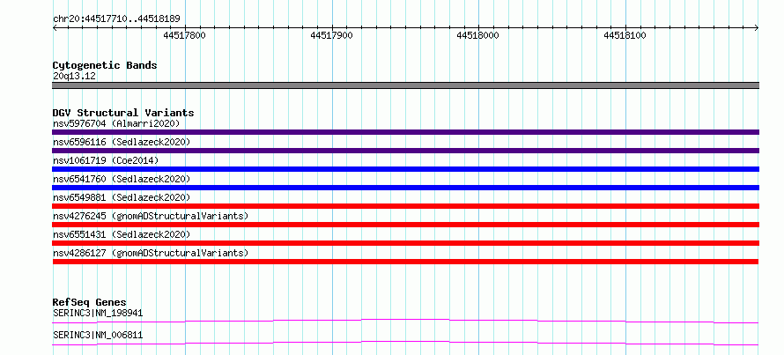Screen dimensions: 784x355
Task: Click the 44517800 ruler position label
Action: click(x=184, y=35)
